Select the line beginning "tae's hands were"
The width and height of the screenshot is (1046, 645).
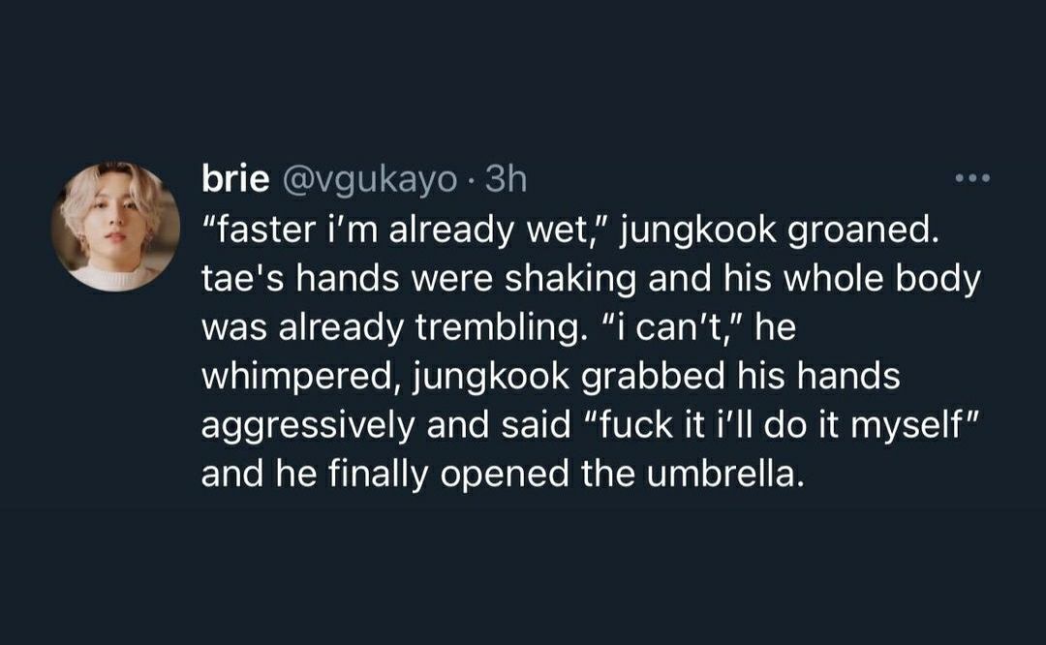(x=591, y=280)
